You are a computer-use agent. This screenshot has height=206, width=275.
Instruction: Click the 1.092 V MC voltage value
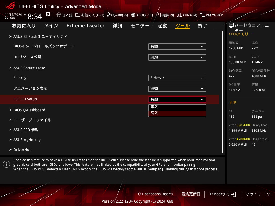pos(234,90)
